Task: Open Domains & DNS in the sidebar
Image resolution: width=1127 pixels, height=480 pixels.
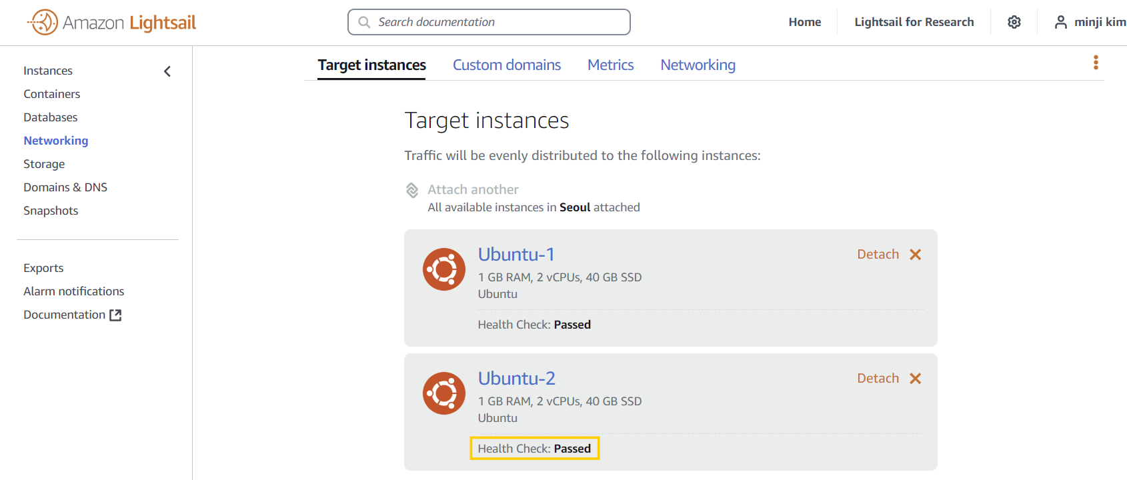Action: point(65,187)
